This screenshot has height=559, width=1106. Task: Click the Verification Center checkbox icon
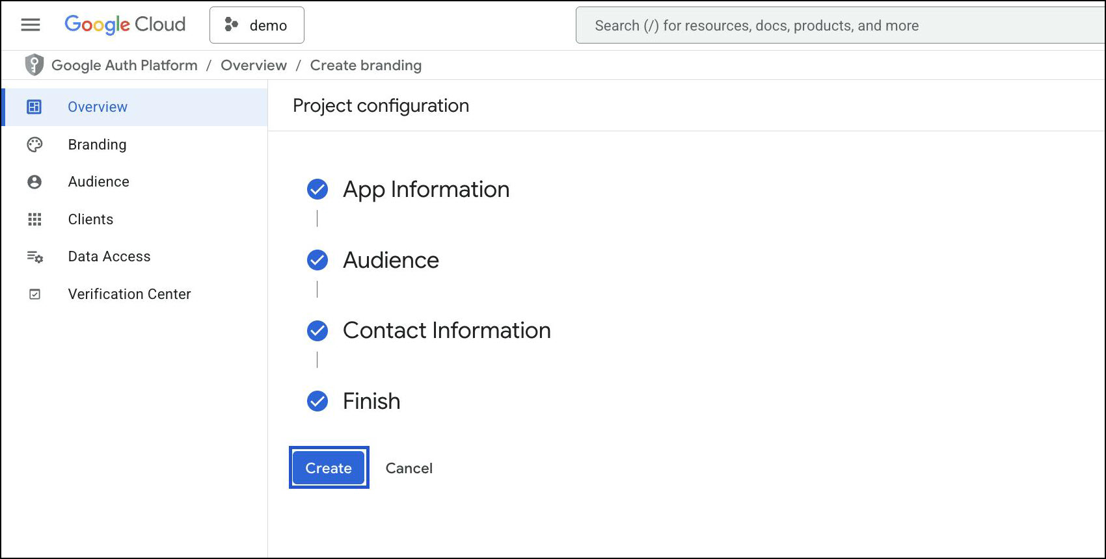pos(34,294)
